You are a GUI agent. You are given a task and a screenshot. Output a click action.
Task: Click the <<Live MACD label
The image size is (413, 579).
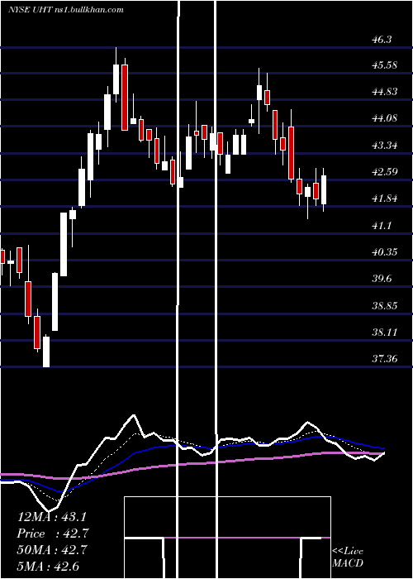[348, 557]
